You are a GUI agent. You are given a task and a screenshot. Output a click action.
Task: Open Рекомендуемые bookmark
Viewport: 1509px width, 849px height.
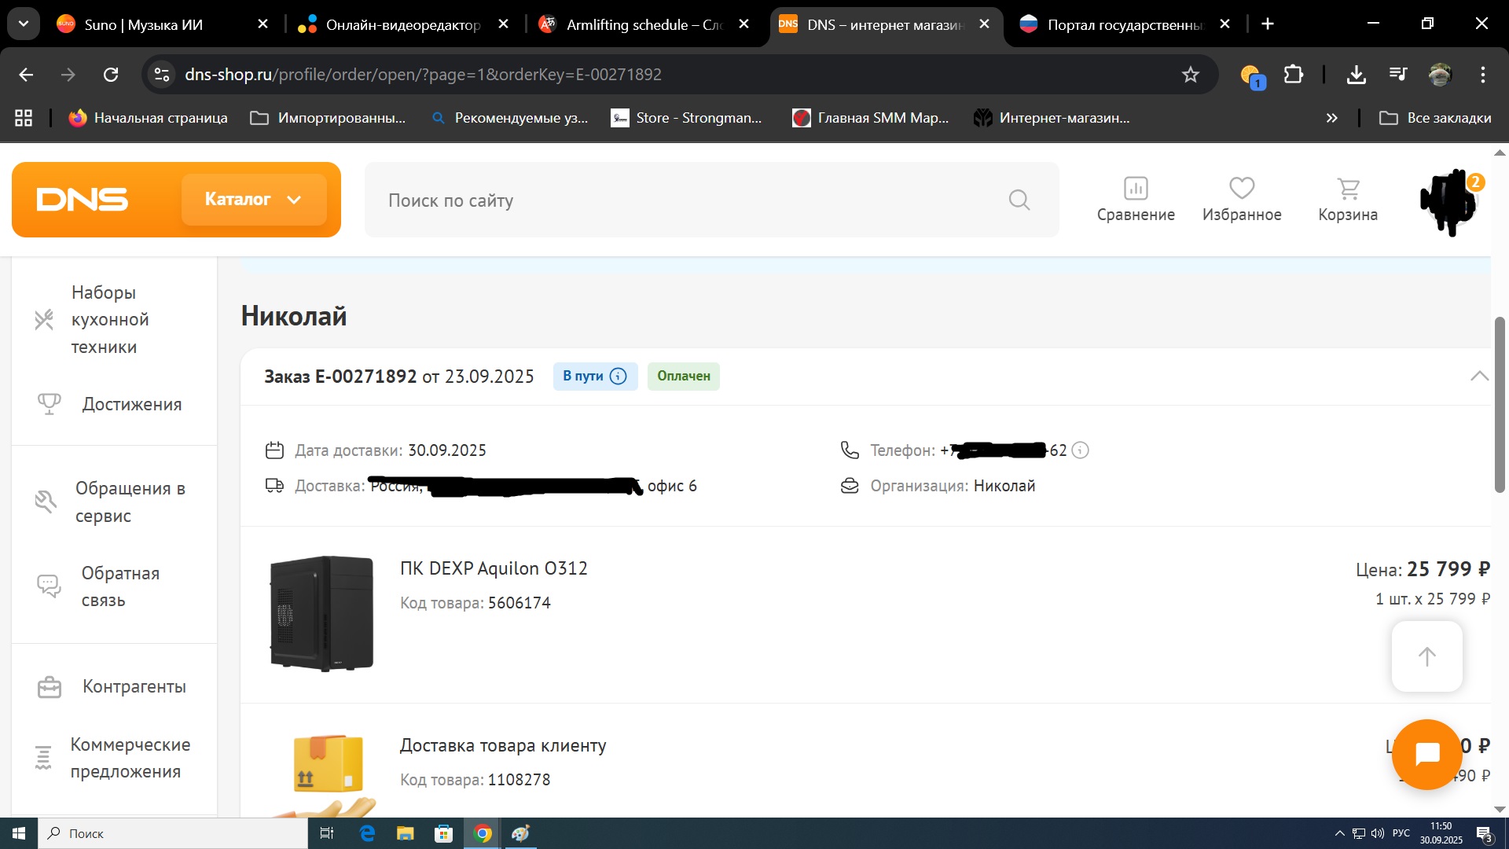pos(509,118)
